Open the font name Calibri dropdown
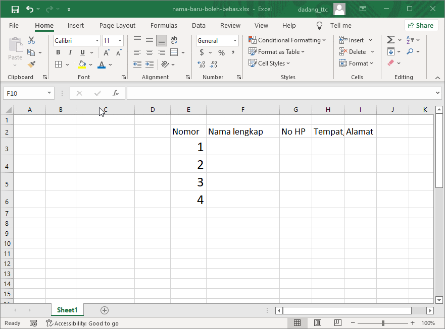445x329 pixels. [97, 41]
